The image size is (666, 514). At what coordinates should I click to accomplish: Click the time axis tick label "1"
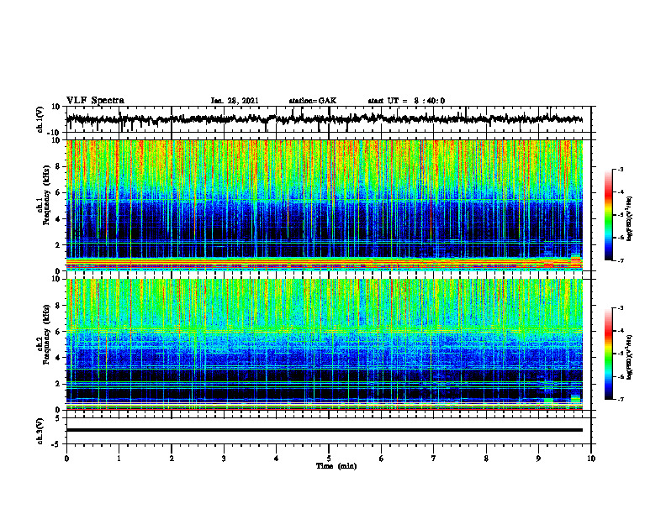coord(119,459)
